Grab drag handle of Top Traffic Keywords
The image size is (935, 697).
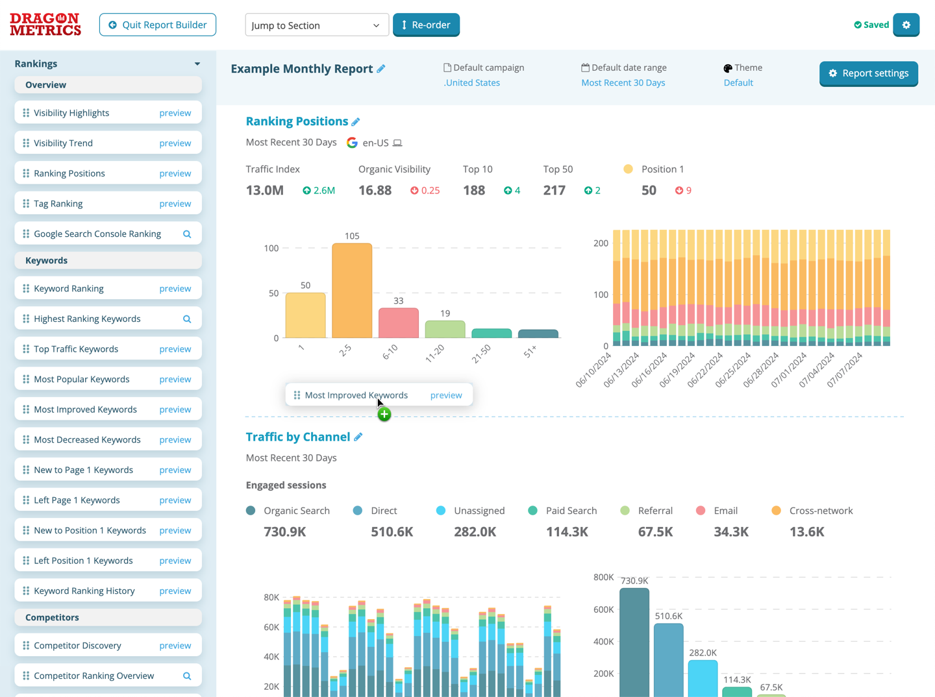[26, 349]
